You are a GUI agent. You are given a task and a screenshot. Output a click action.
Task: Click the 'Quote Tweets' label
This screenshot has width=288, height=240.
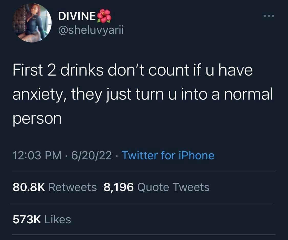tap(173, 187)
